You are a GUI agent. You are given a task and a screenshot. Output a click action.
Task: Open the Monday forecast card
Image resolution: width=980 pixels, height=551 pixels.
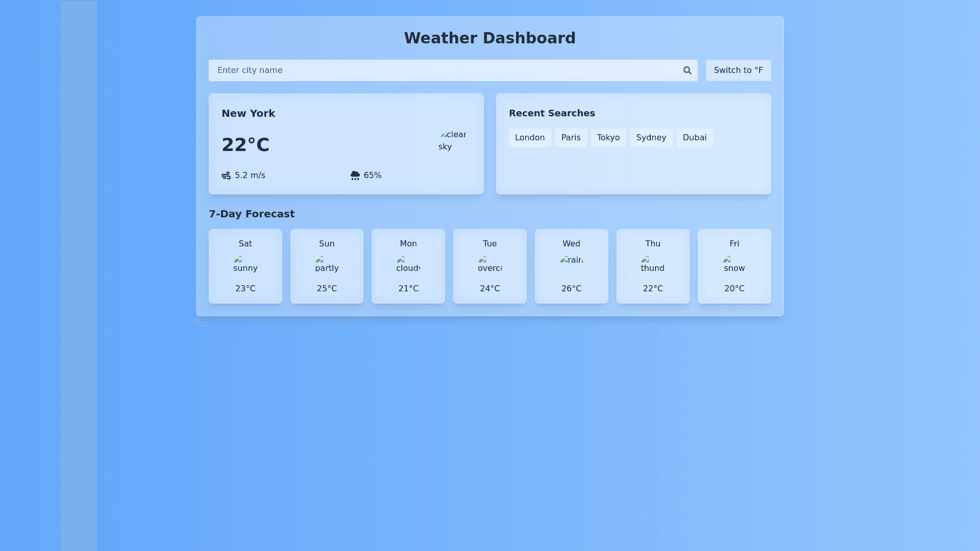[408, 266]
